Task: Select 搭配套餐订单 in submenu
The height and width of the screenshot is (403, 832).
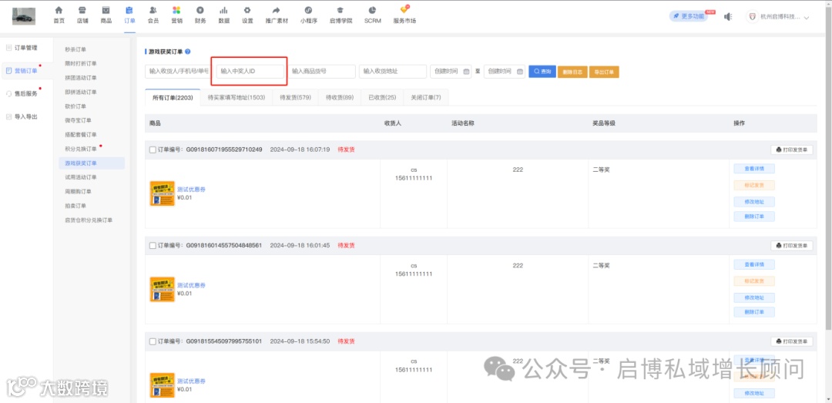Action: tap(81, 135)
